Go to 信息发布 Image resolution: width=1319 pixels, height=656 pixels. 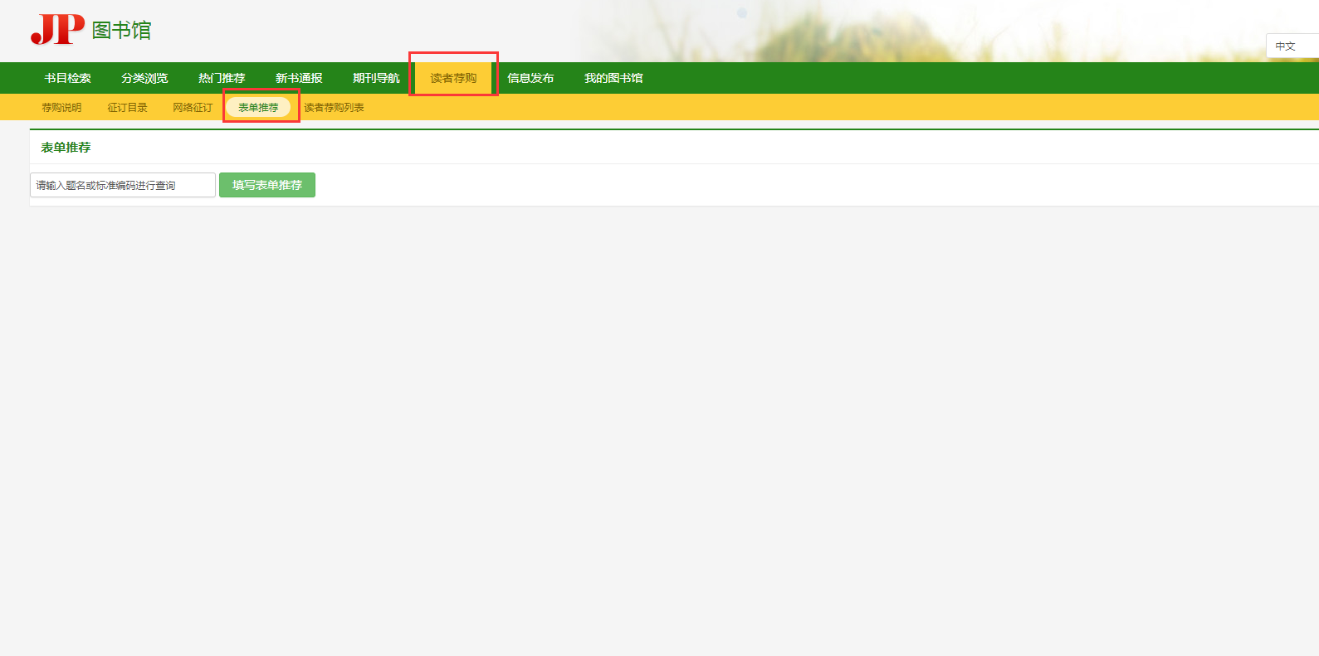pyautogui.click(x=530, y=78)
